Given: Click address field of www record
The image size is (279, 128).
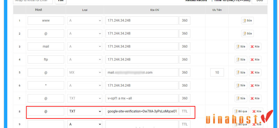Looking at the screenshot, I should pyautogui.click(x=142, y=21).
